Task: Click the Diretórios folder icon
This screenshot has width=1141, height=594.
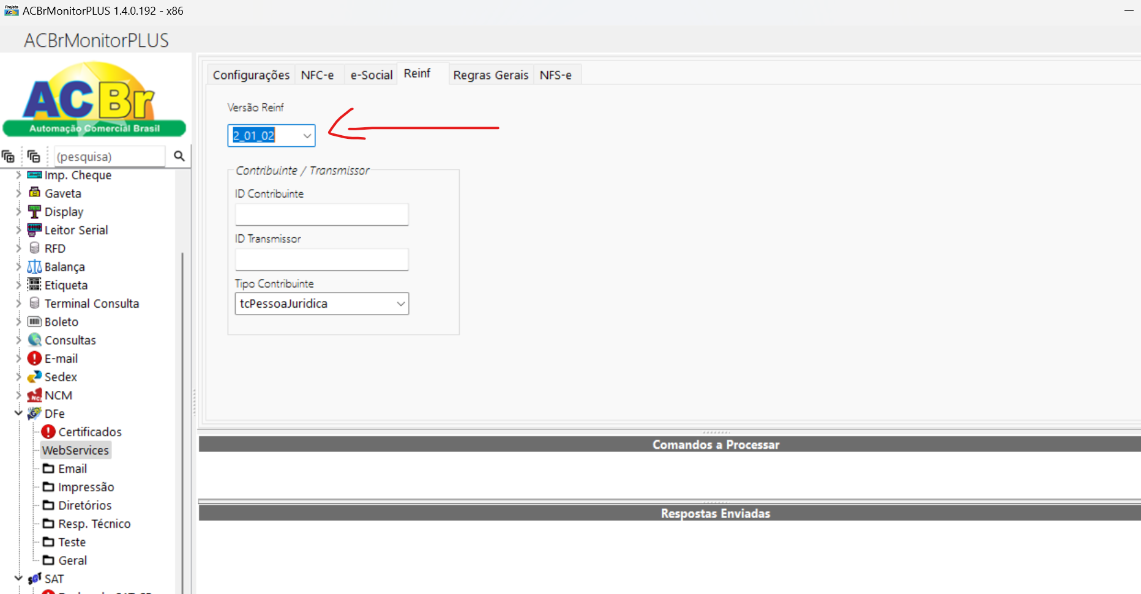Action: pos(48,505)
